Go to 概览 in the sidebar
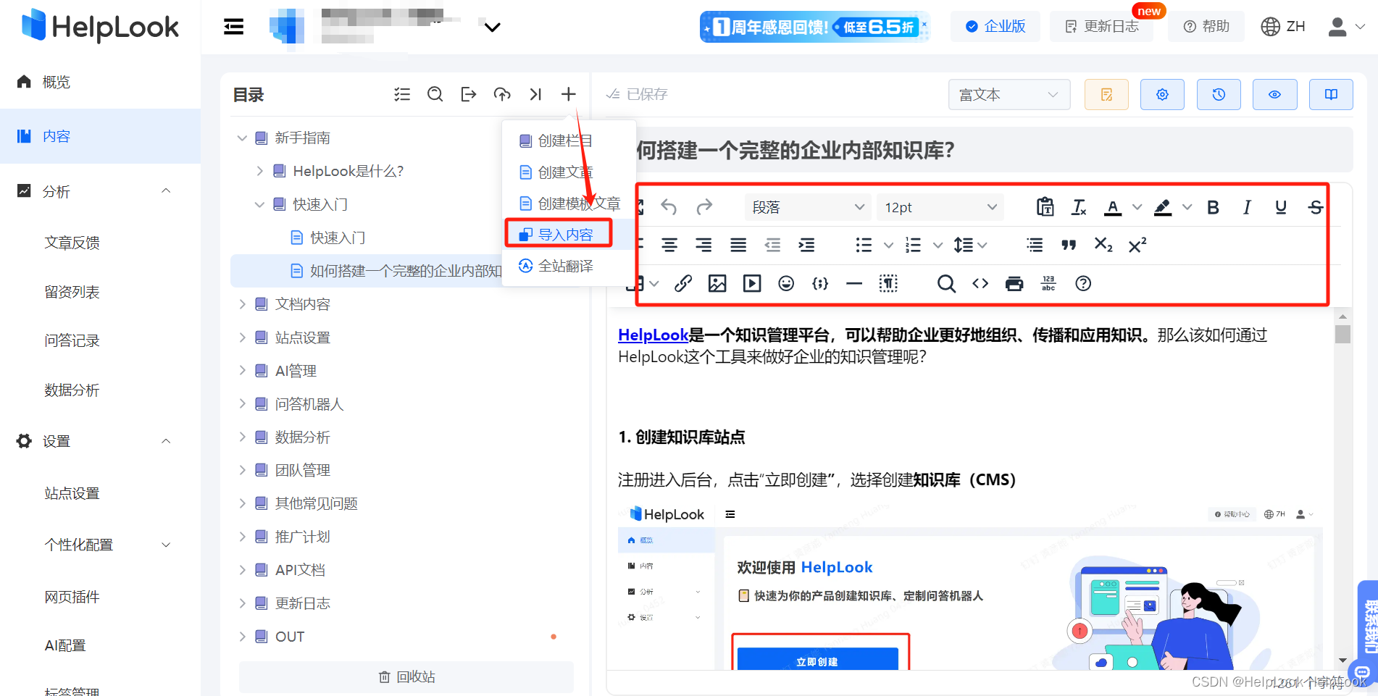This screenshot has height=696, width=1378. tap(56, 82)
